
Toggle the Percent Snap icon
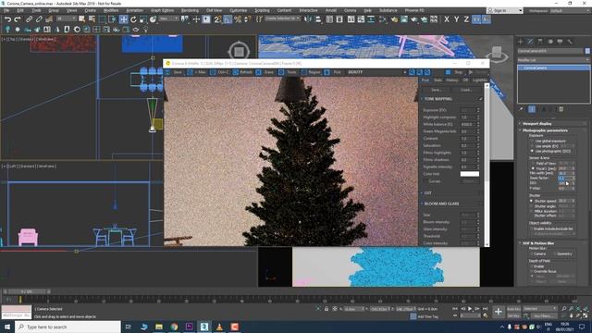click(x=238, y=18)
